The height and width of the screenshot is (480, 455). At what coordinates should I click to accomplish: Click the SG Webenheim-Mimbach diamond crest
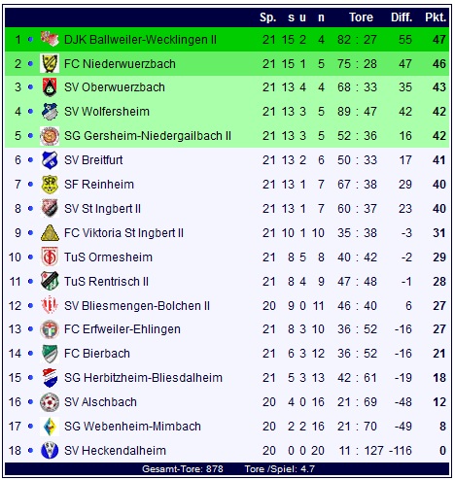(50, 427)
